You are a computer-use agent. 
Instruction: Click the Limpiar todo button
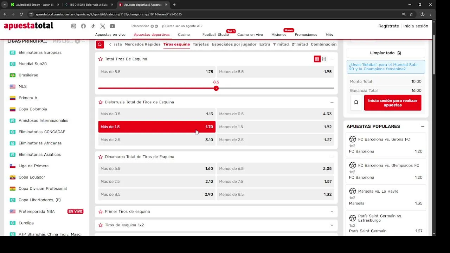(386, 53)
